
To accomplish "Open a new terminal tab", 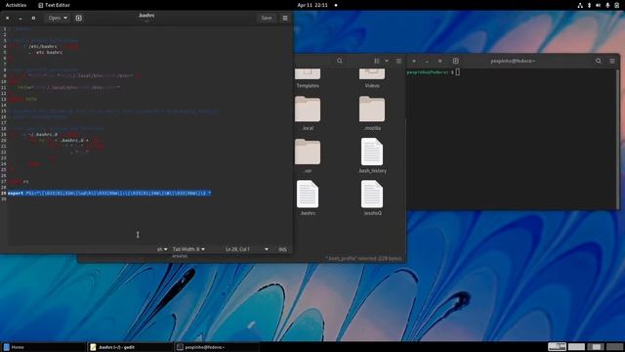I will tap(456, 61).
